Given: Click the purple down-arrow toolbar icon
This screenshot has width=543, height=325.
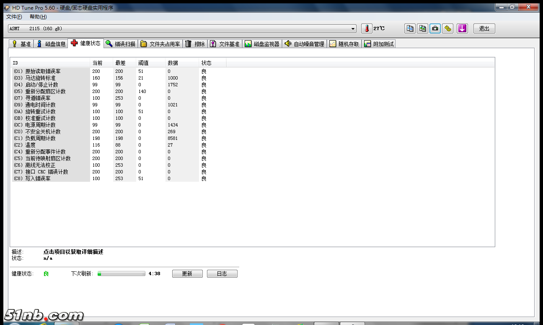Looking at the screenshot, I should [x=462, y=28].
